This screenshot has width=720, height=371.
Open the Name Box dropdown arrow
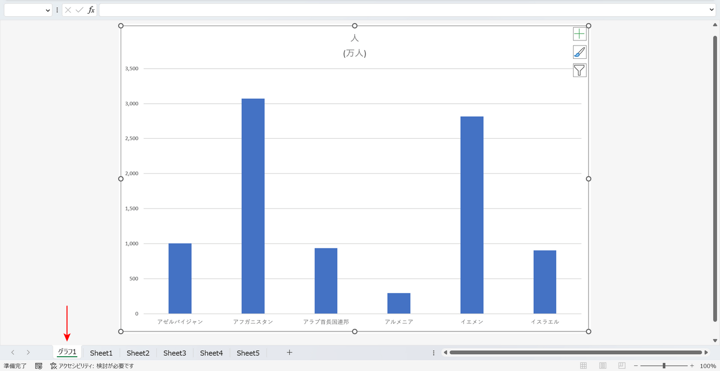47,10
